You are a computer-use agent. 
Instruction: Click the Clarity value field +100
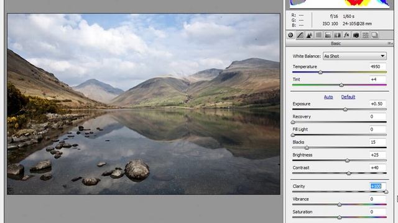[x=377, y=186]
